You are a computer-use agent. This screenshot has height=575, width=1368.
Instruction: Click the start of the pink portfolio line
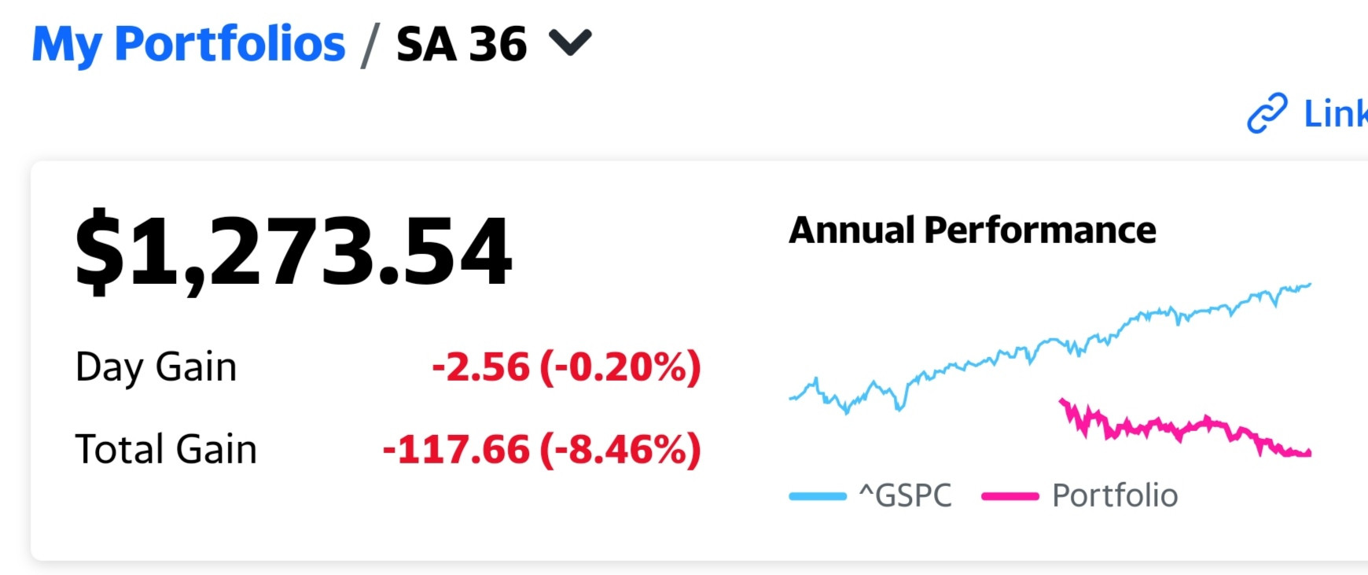pos(1063,402)
